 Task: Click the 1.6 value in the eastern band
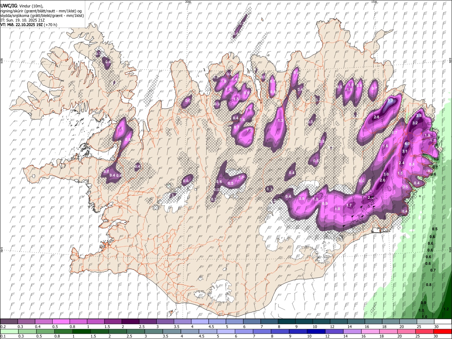386,146
